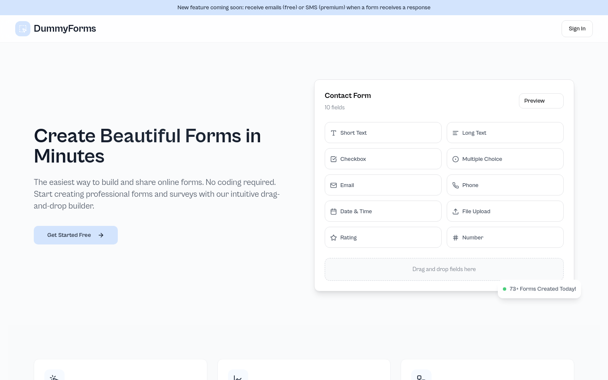Image resolution: width=608 pixels, height=380 pixels.
Task: Click the Short Text field's T icon
Action: (x=334, y=133)
